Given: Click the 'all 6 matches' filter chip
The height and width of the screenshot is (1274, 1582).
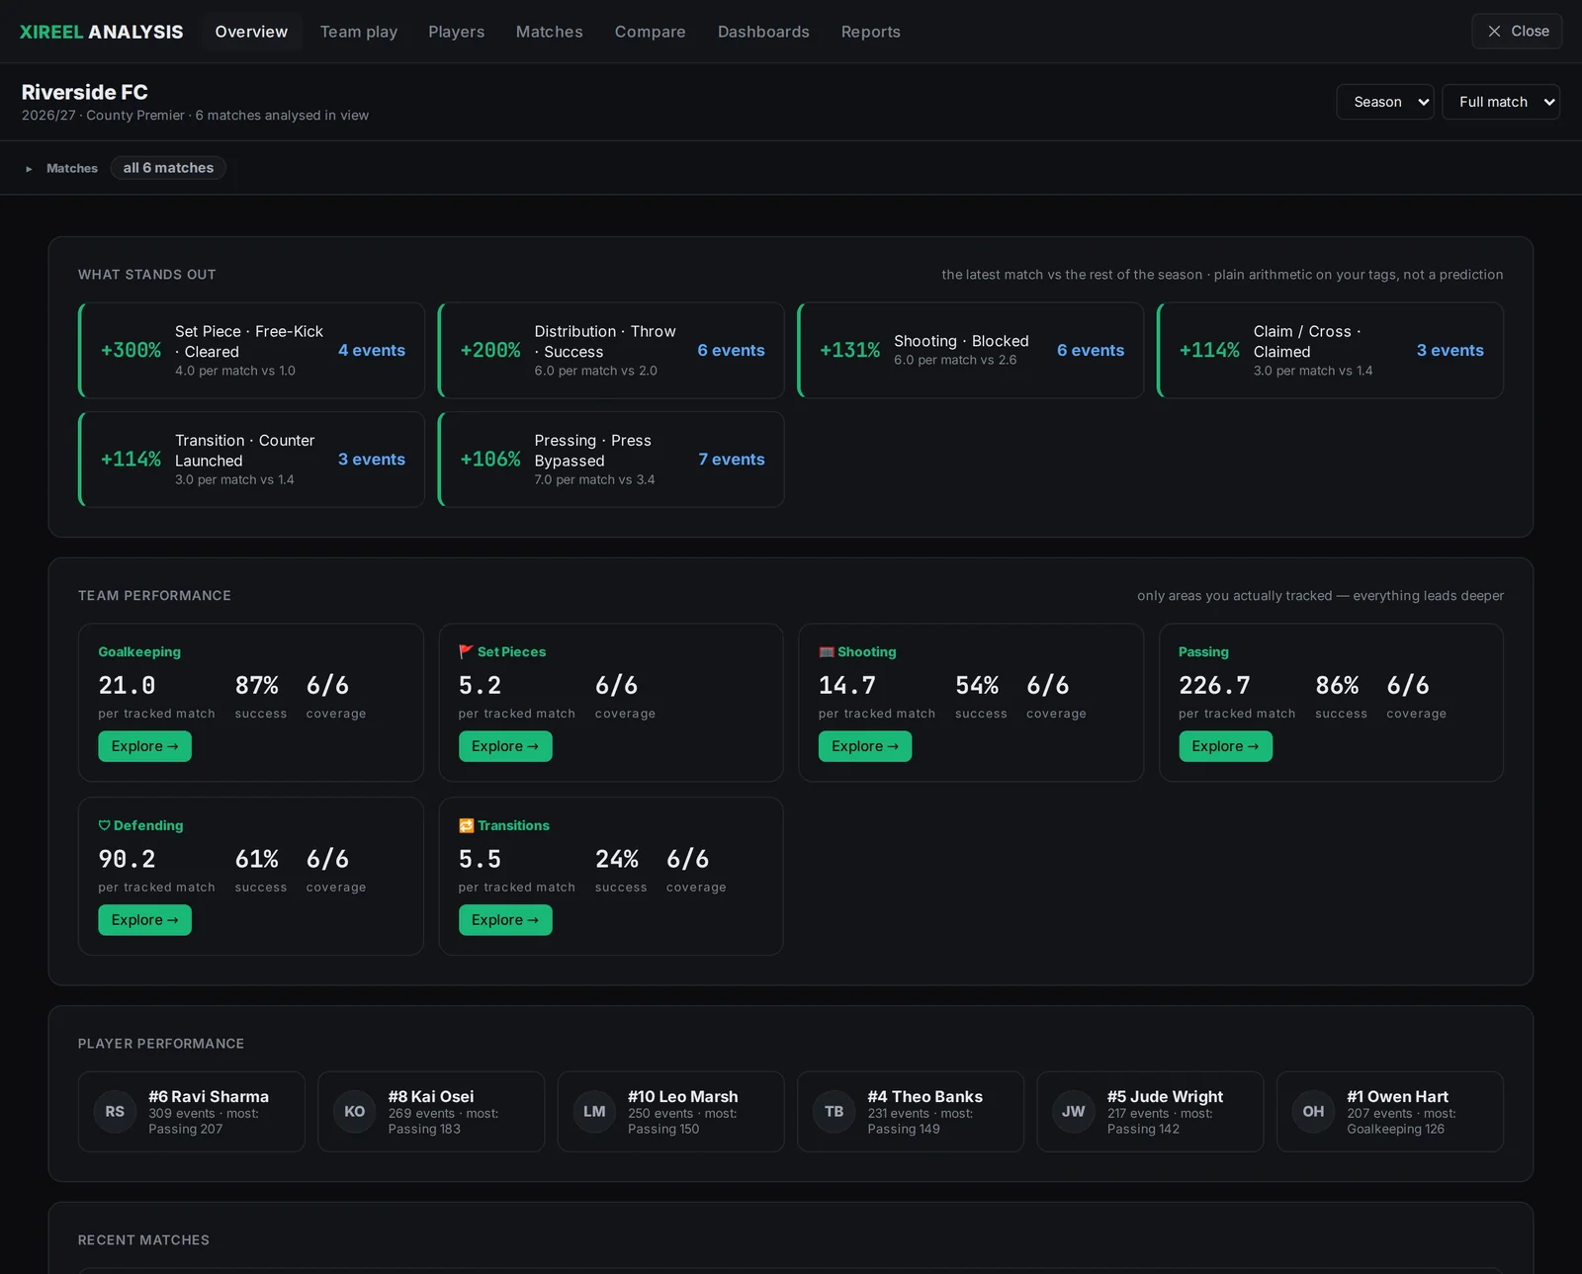Looking at the screenshot, I should pyautogui.click(x=168, y=168).
